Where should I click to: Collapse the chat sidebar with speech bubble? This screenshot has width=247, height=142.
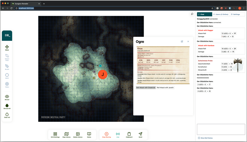tap(192, 14)
